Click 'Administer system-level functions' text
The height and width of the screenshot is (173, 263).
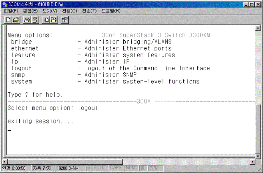(142, 82)
